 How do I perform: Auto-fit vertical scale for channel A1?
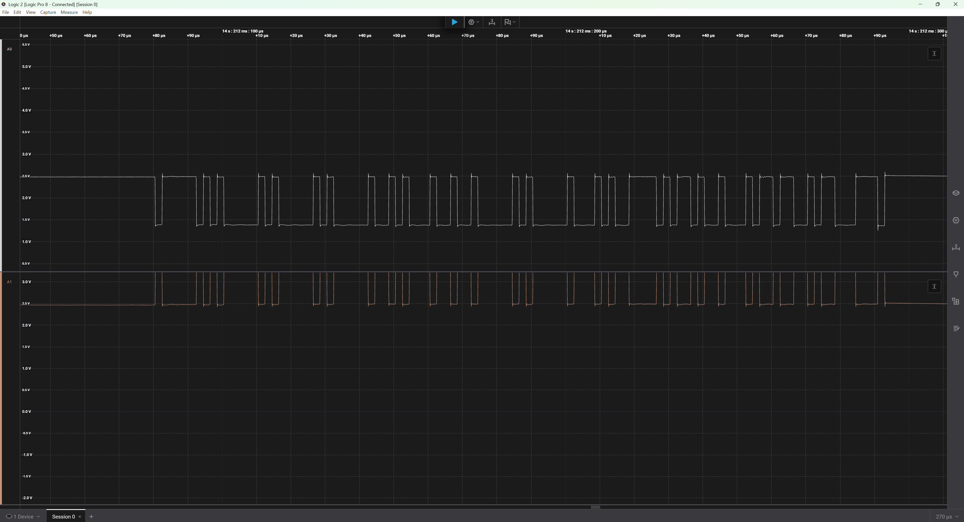click(934, 287)
